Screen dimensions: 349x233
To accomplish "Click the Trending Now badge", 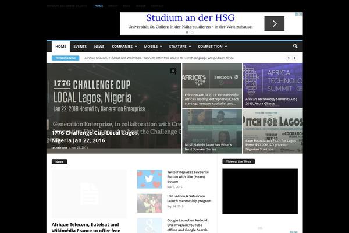I will click(x=65, y=58).
